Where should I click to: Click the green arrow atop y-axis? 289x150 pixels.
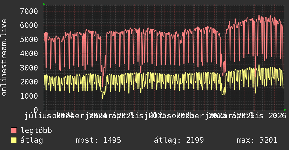coord(44,4)
